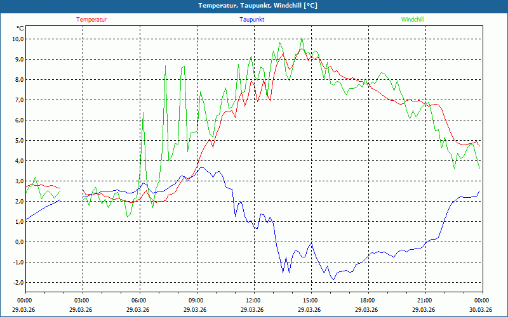Select the red Temperatur legend label
This screenshot has height=317, width=508.
coord(91,20)
